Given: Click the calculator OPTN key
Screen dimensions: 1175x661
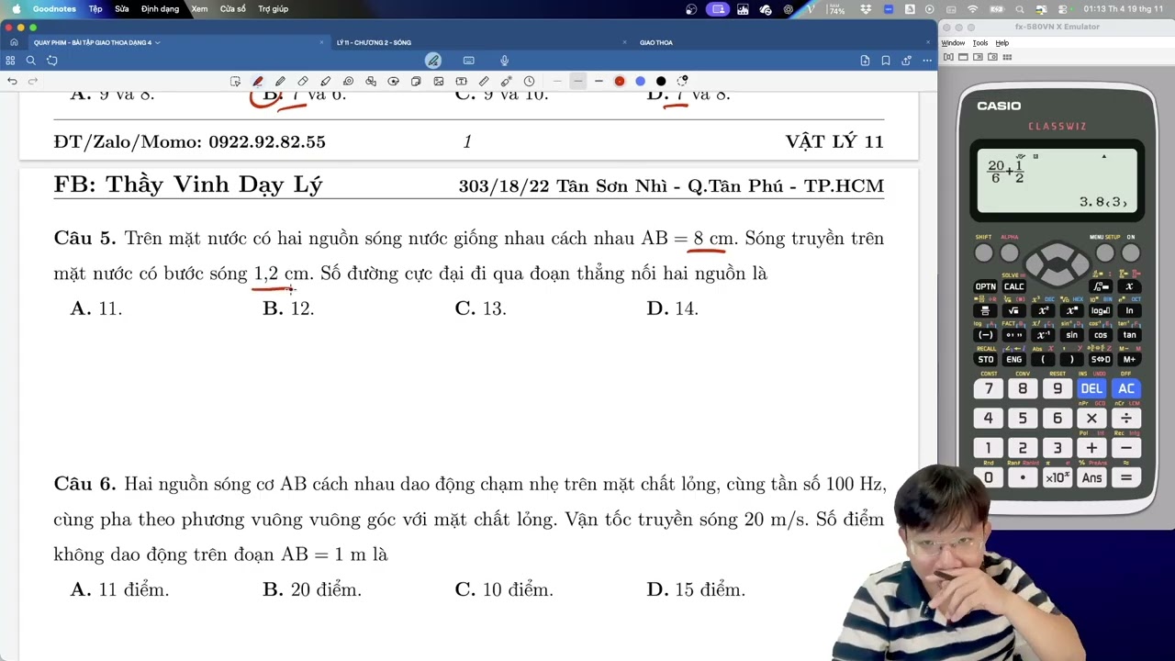Looking at the screenshot, I should click(x=985, y=286).
